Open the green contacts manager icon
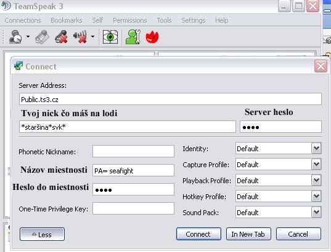This screenshot has width=331, height=252. (133, 37)
